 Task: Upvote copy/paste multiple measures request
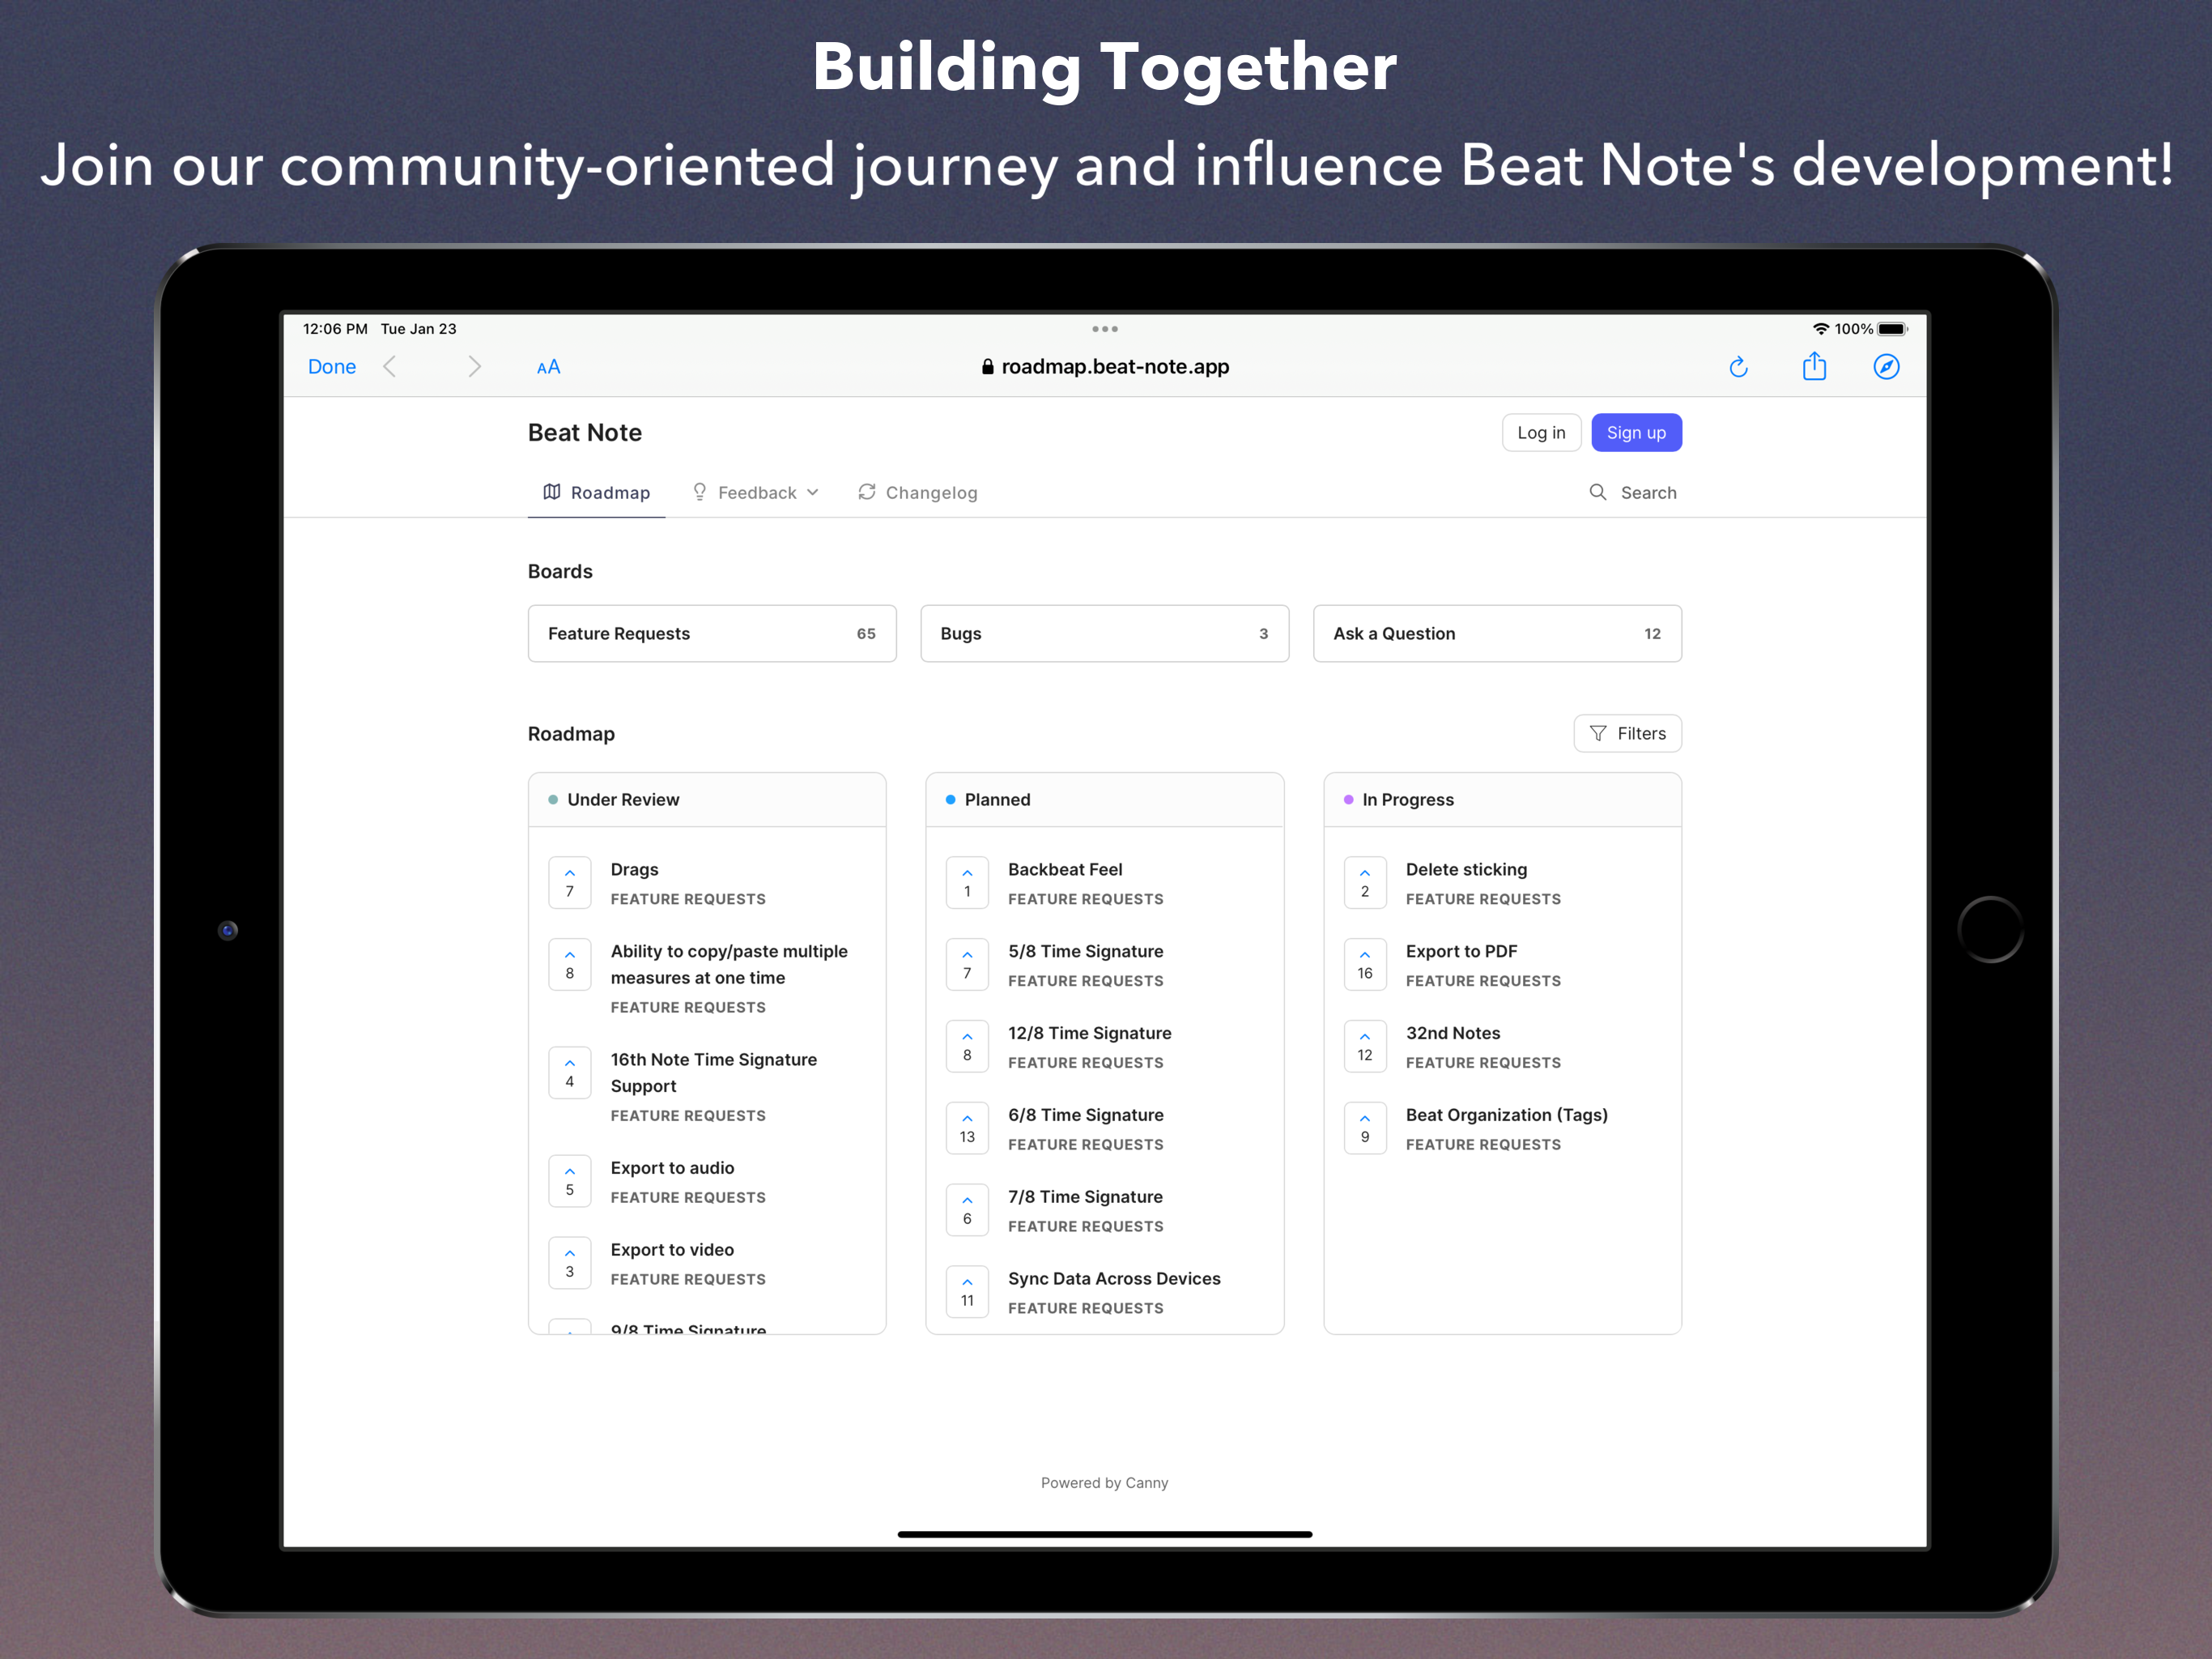tap(570, 965)
